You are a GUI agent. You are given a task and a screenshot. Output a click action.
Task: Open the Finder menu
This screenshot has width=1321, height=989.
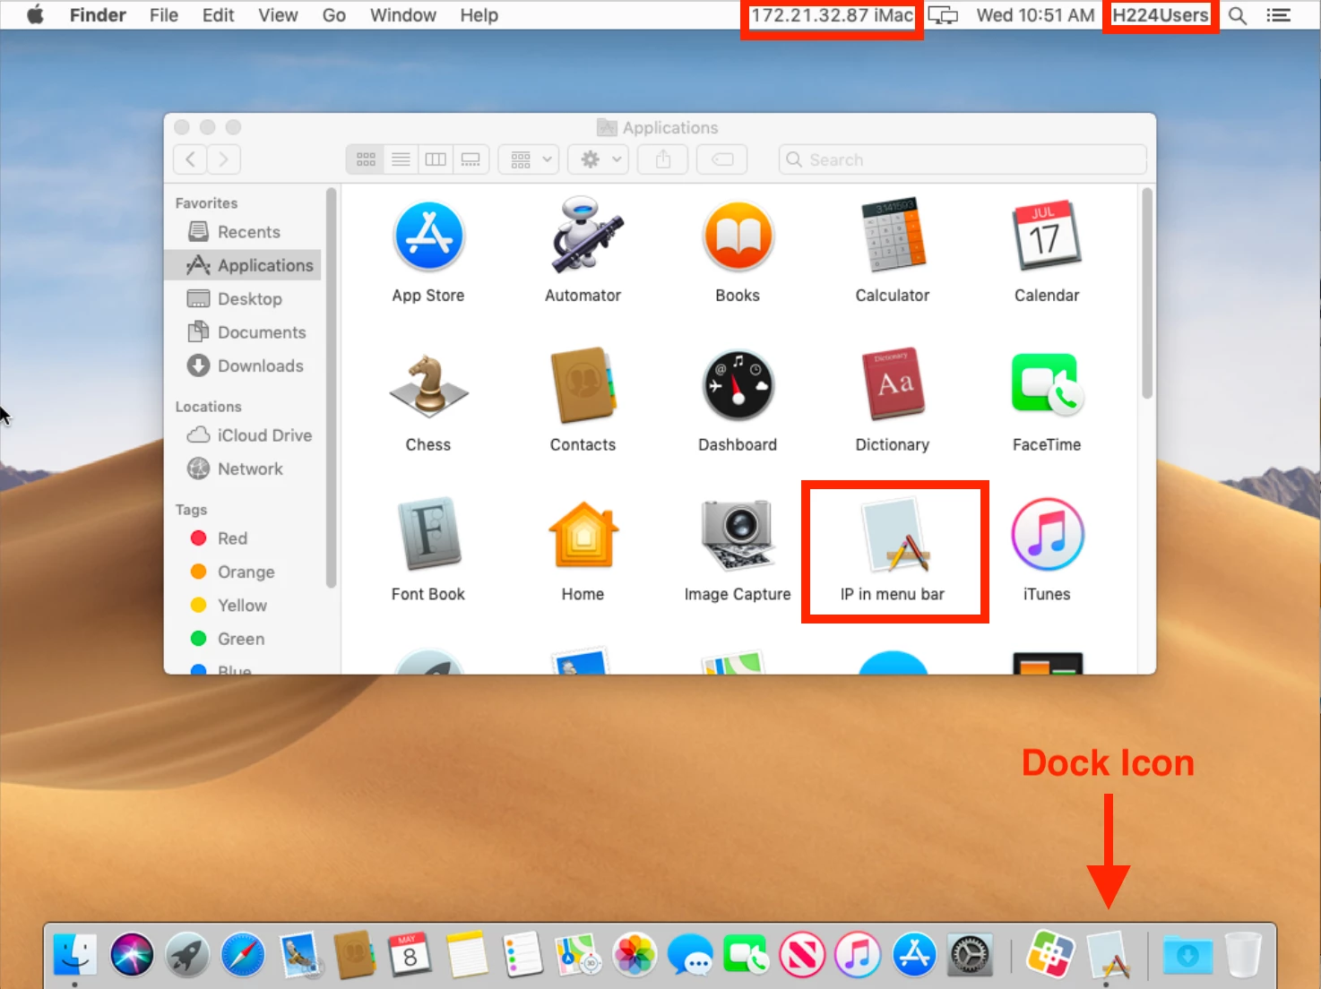tap(98, 15)
